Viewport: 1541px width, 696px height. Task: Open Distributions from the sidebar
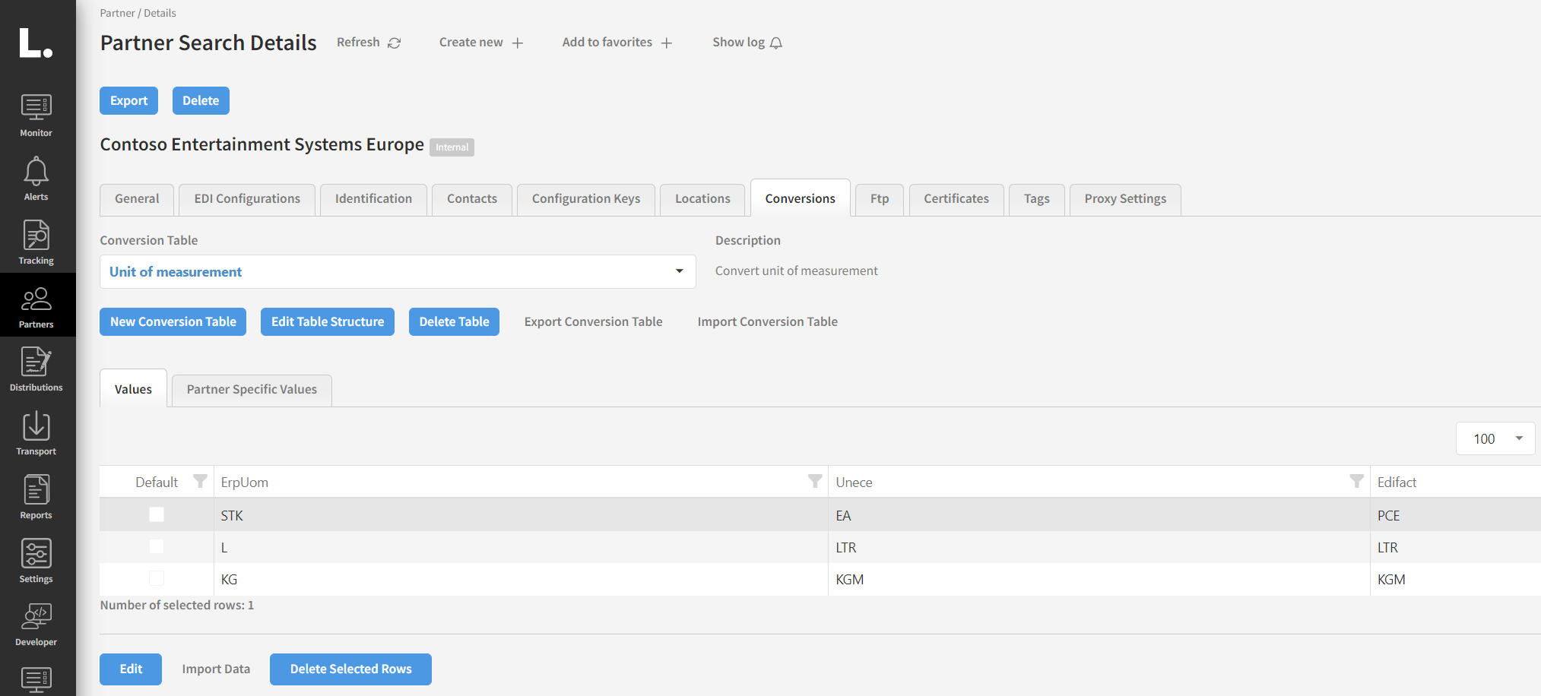36,370
